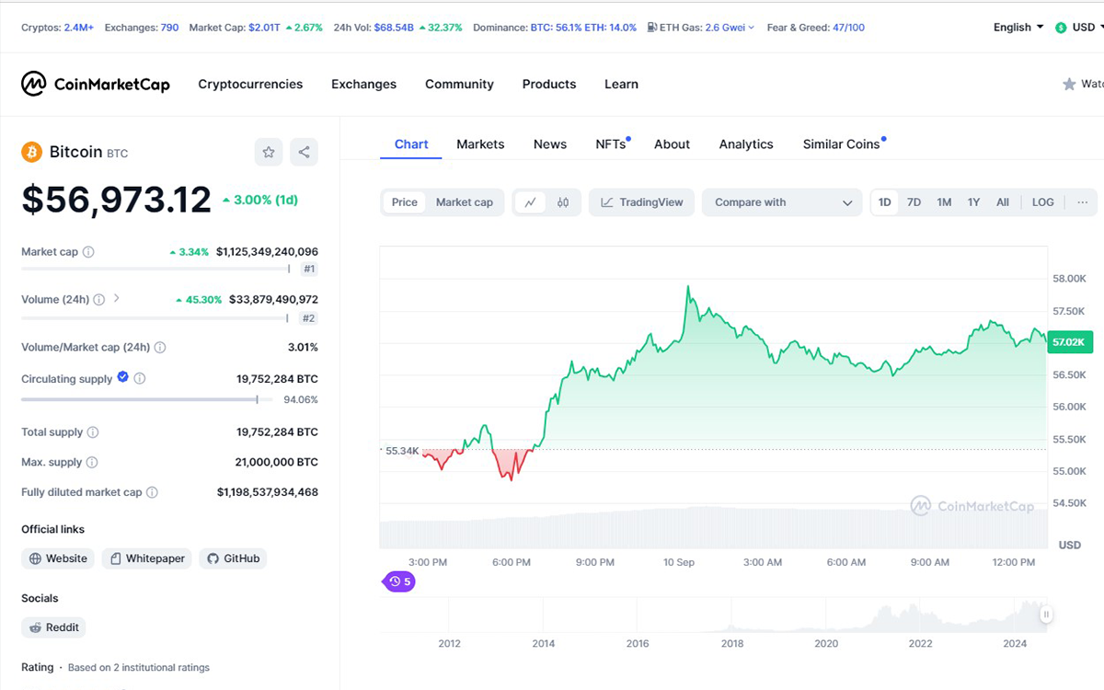Viewport: 1104px width, 690px height.
Task: Switch to the Analytics tab
Action: coord(746,144)
